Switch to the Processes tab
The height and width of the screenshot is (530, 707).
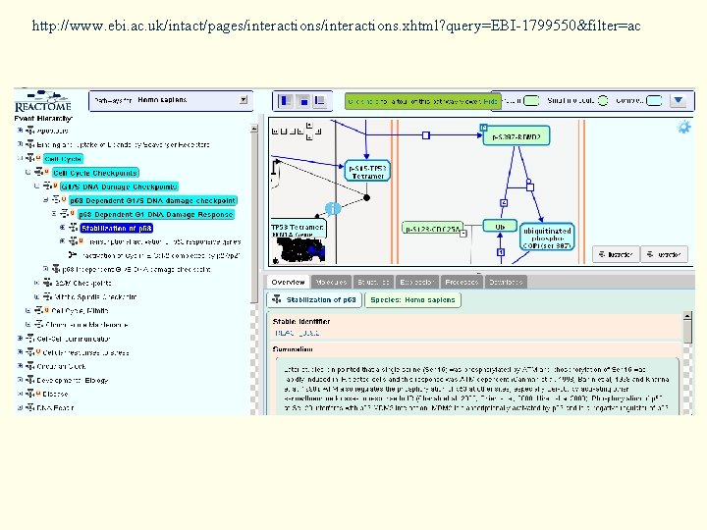point(462,282)
